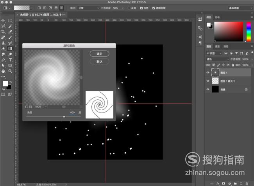Viewport: 254px width, 186px height.
Task: Select the Eraser tool
Action: pyautogui.click(x=3, y=48)
